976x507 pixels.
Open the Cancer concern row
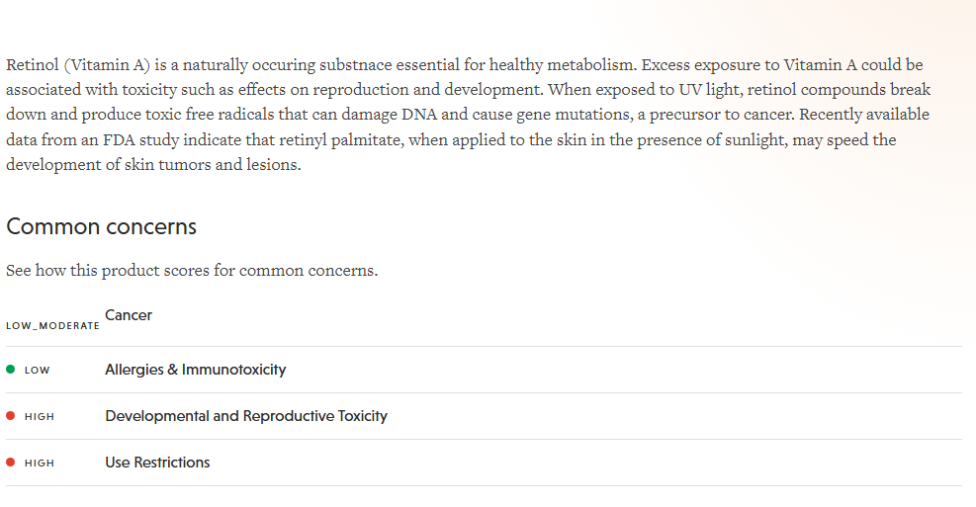(x=129, y=315)
